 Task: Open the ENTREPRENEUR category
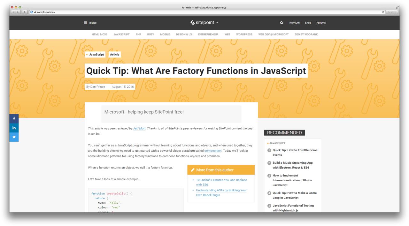(208, 34)
